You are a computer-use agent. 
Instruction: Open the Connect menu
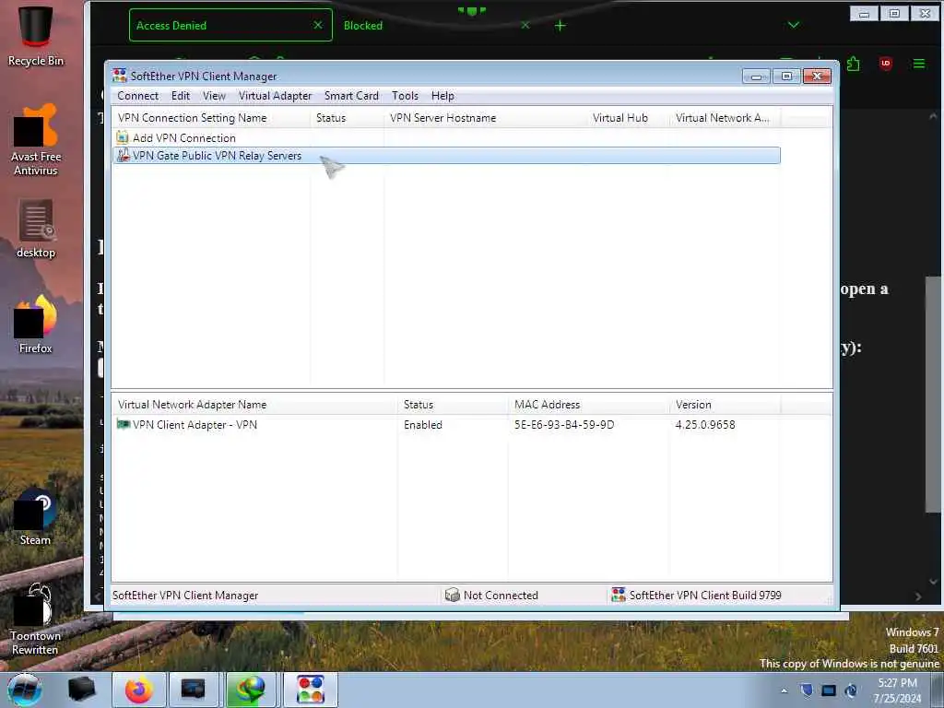(138, 96)
